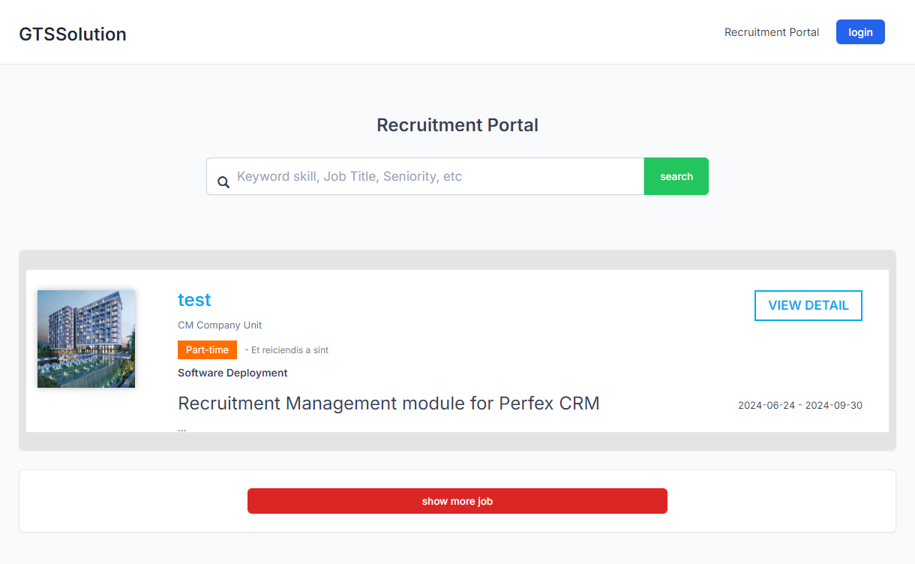
Task: Click the VIEW DETAIL button
Action: coord(808,305)
